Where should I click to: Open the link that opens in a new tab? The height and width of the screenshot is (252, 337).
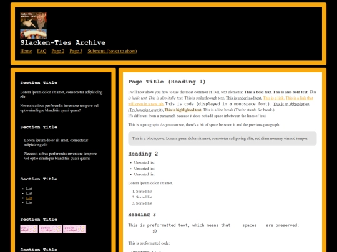pyautogui.click(x=299, y=98)
